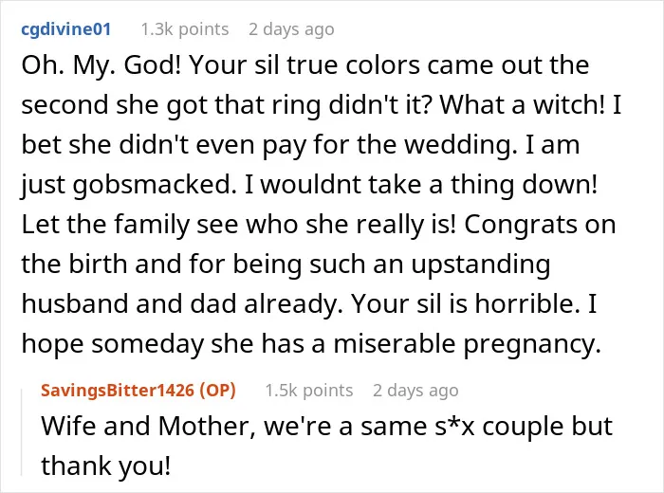
Task: Open permalink via cgdivine01's '2 days ago' timestamp
Action: pos(291,29)
